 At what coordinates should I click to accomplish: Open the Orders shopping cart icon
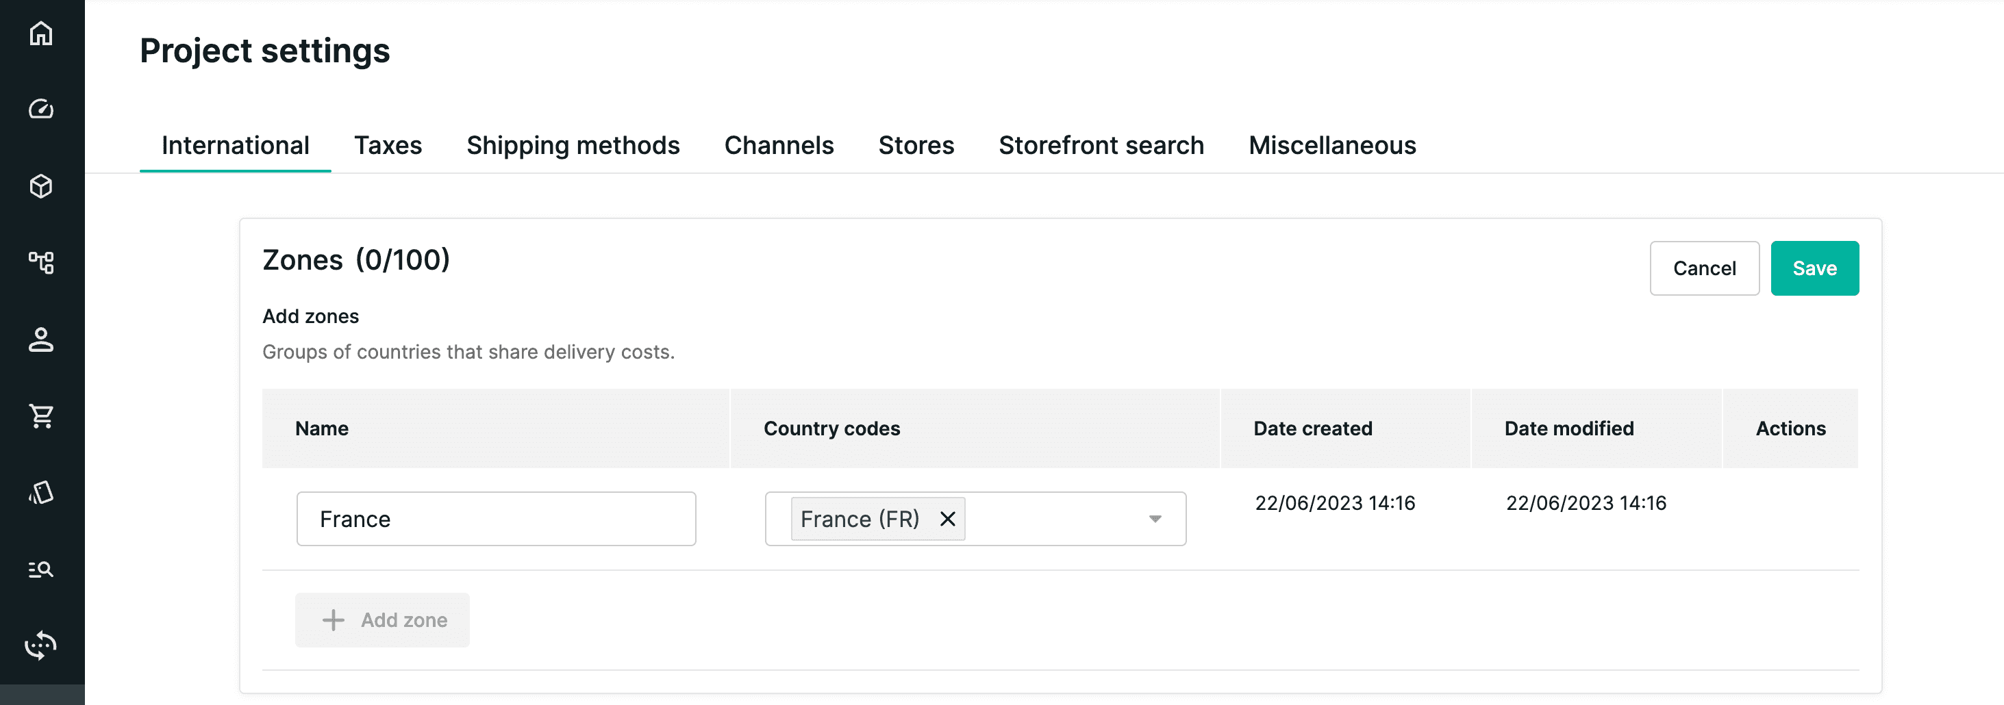(x=41, y=416)
